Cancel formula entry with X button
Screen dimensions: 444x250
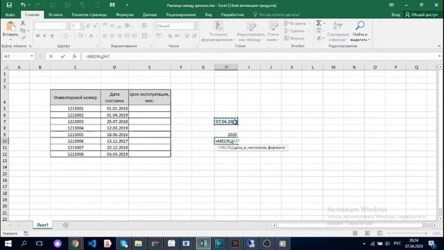pos(51,56)
